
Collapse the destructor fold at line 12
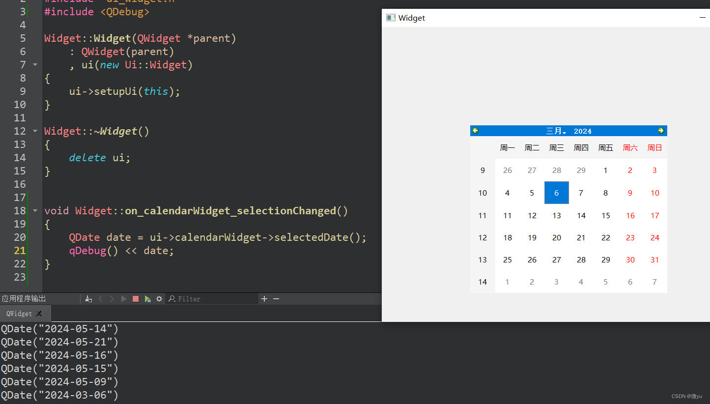pos(35,131)
